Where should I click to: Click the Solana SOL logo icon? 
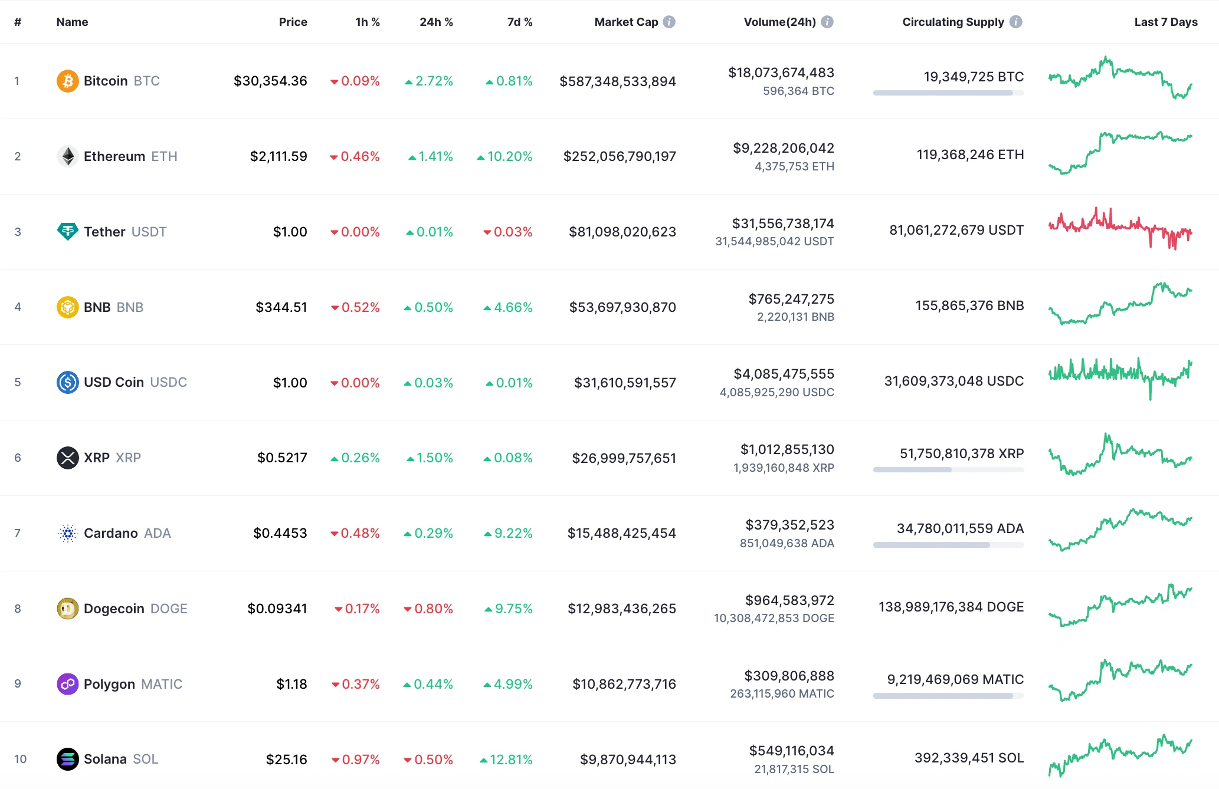[x=67, y=759]
